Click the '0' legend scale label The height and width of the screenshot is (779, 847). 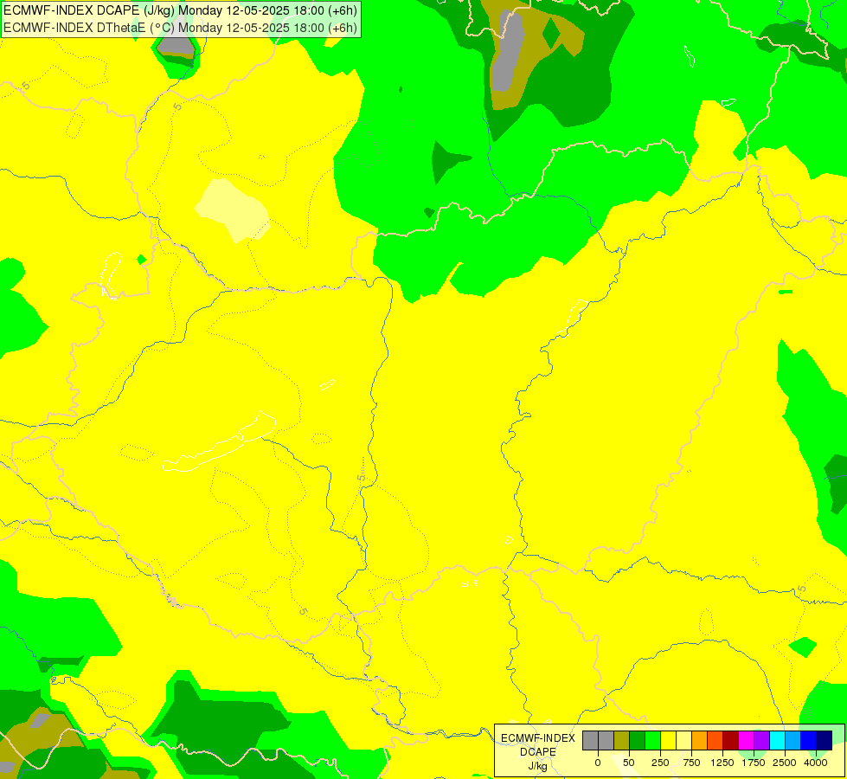pyautogui.click(x=598, y=763)
